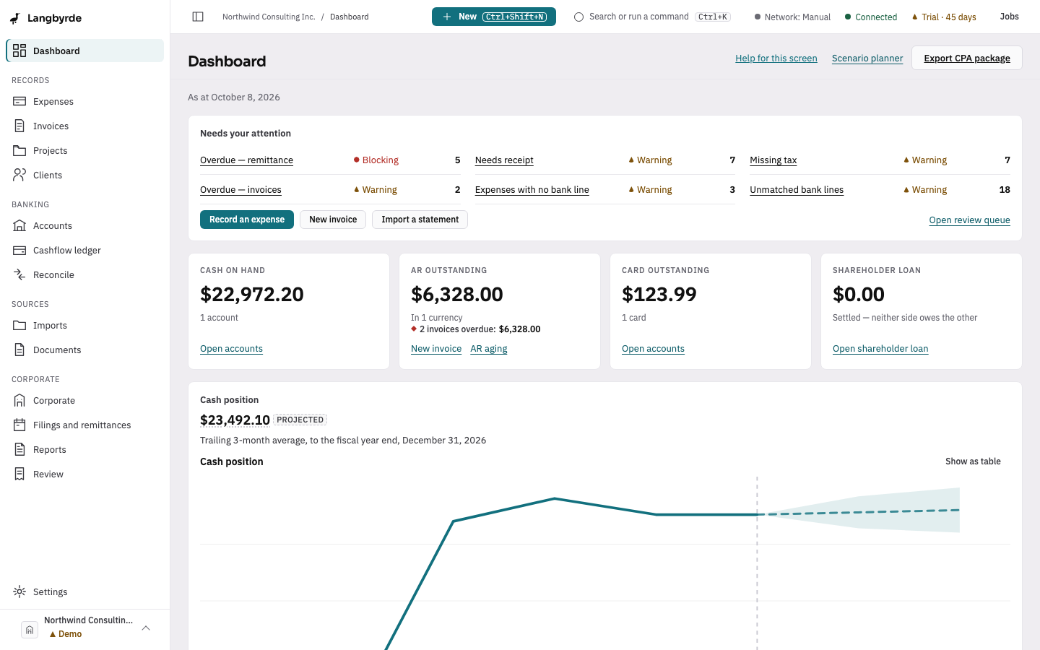Open the Expenses menu item
This screenshot has height=650, width=1040.
(84, 101)
